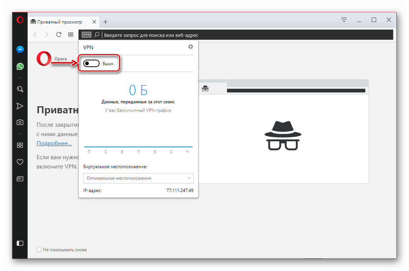The width and height of the screenshot is (409, 271).
Task: Open the news feed icon in sidebar
Action: tap(20, 179)
